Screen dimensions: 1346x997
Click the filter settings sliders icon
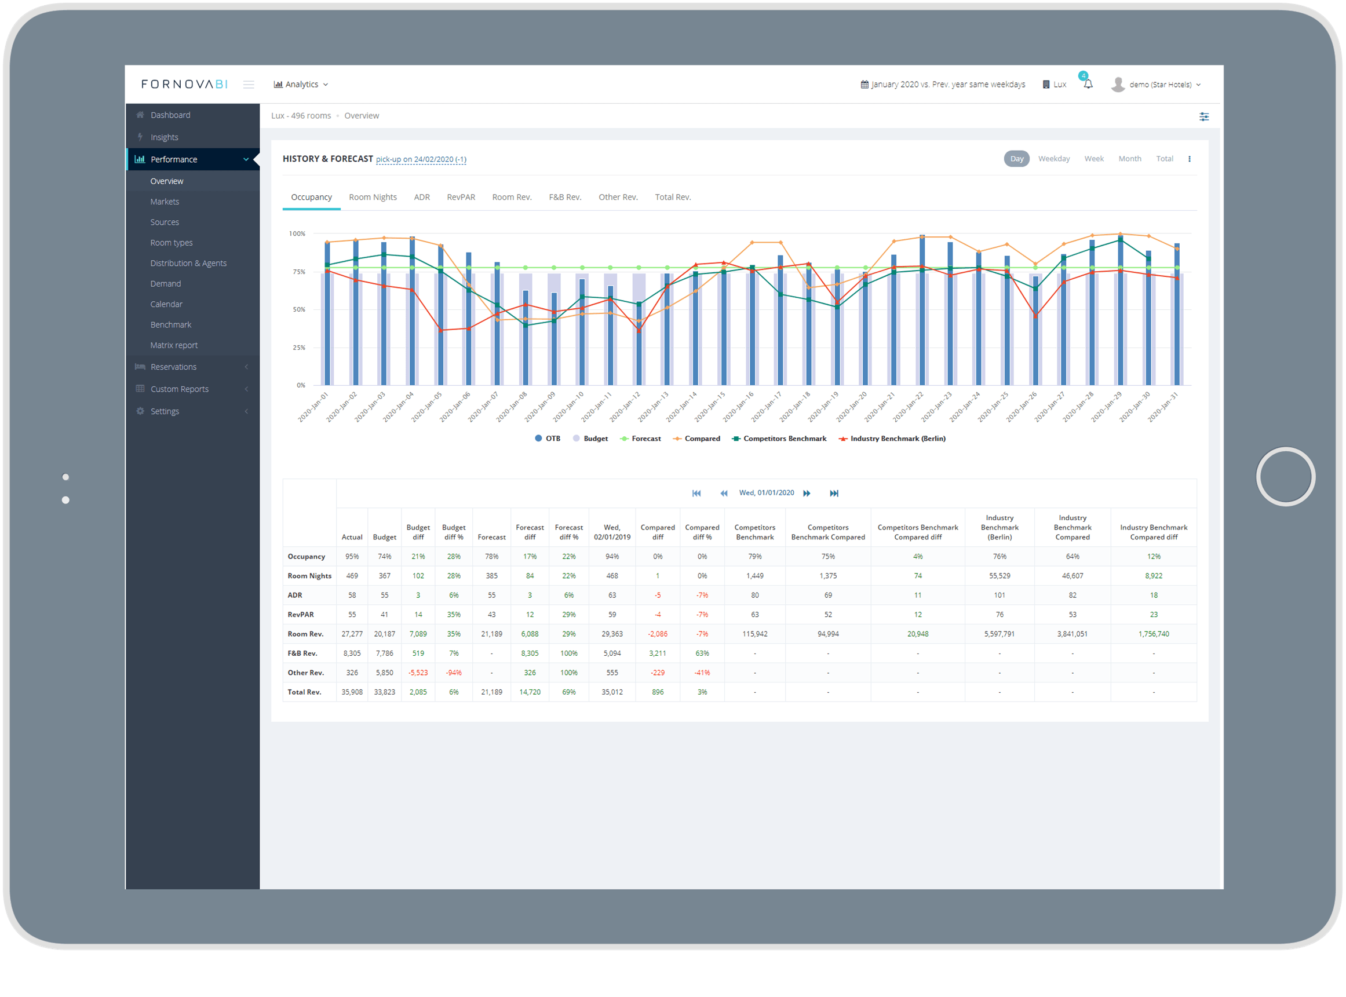1203,116
